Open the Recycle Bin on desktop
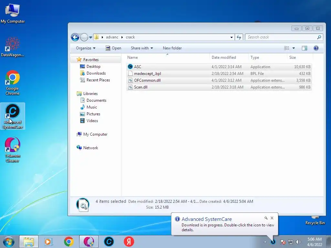The width and height of the screenshot is (331, 248). (x=315, y=220)
